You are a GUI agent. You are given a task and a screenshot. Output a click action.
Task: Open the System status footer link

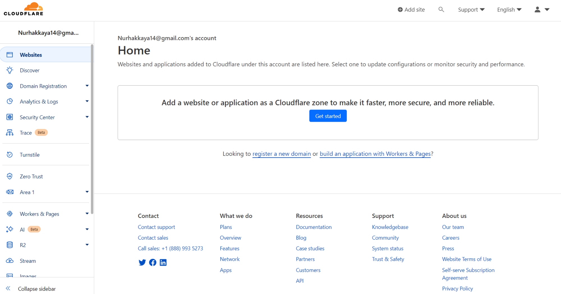(387, 248)
